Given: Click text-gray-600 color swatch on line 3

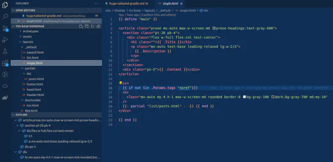Looking at the screenshot, I should [214, 28].
